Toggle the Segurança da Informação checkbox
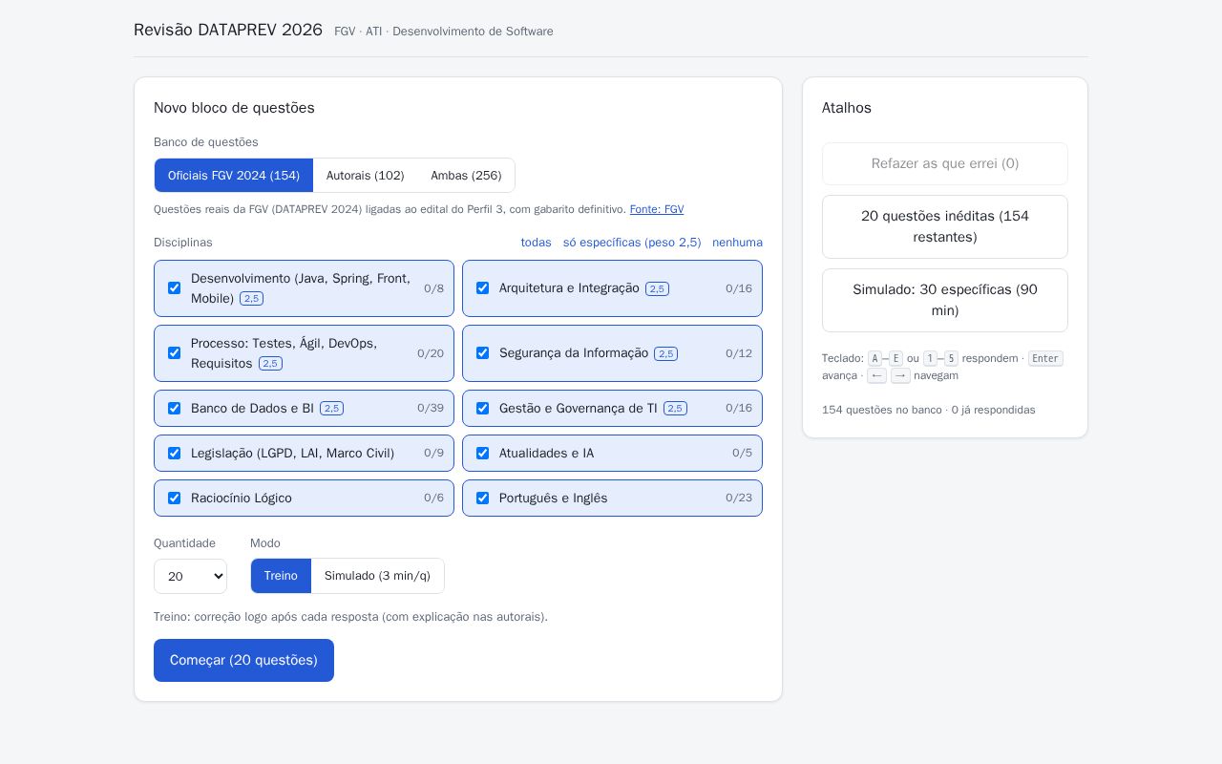Viewport: 1222px width, 764px height. [x=482, y=353]
